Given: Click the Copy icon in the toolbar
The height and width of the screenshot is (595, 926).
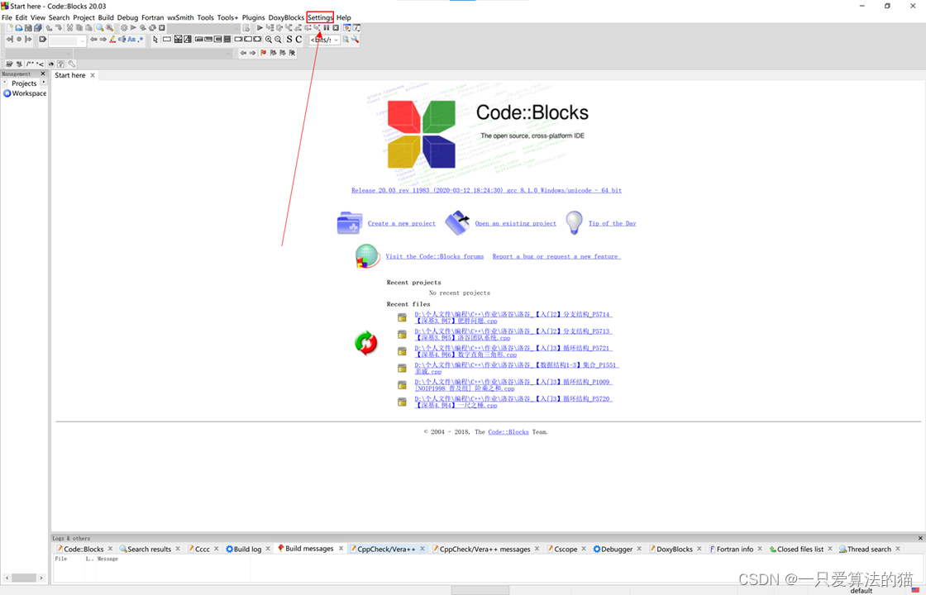Looking at the screenshot, I should [79, 28].
